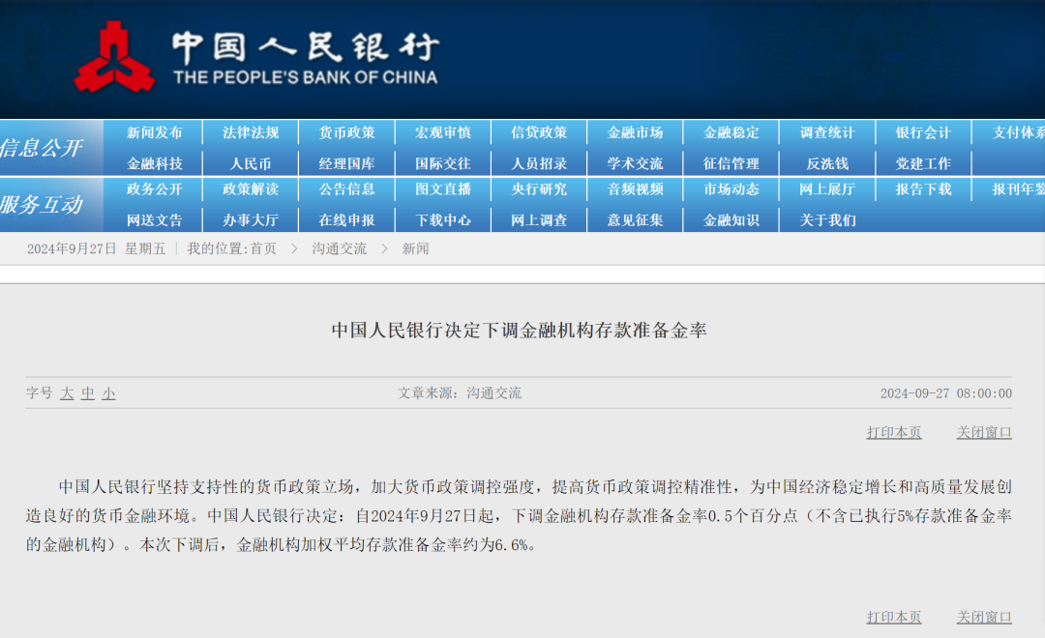The height and width of the screenshot is (638, 1045).
Task: Open the 党建工作 page
Action: [925, 161]
